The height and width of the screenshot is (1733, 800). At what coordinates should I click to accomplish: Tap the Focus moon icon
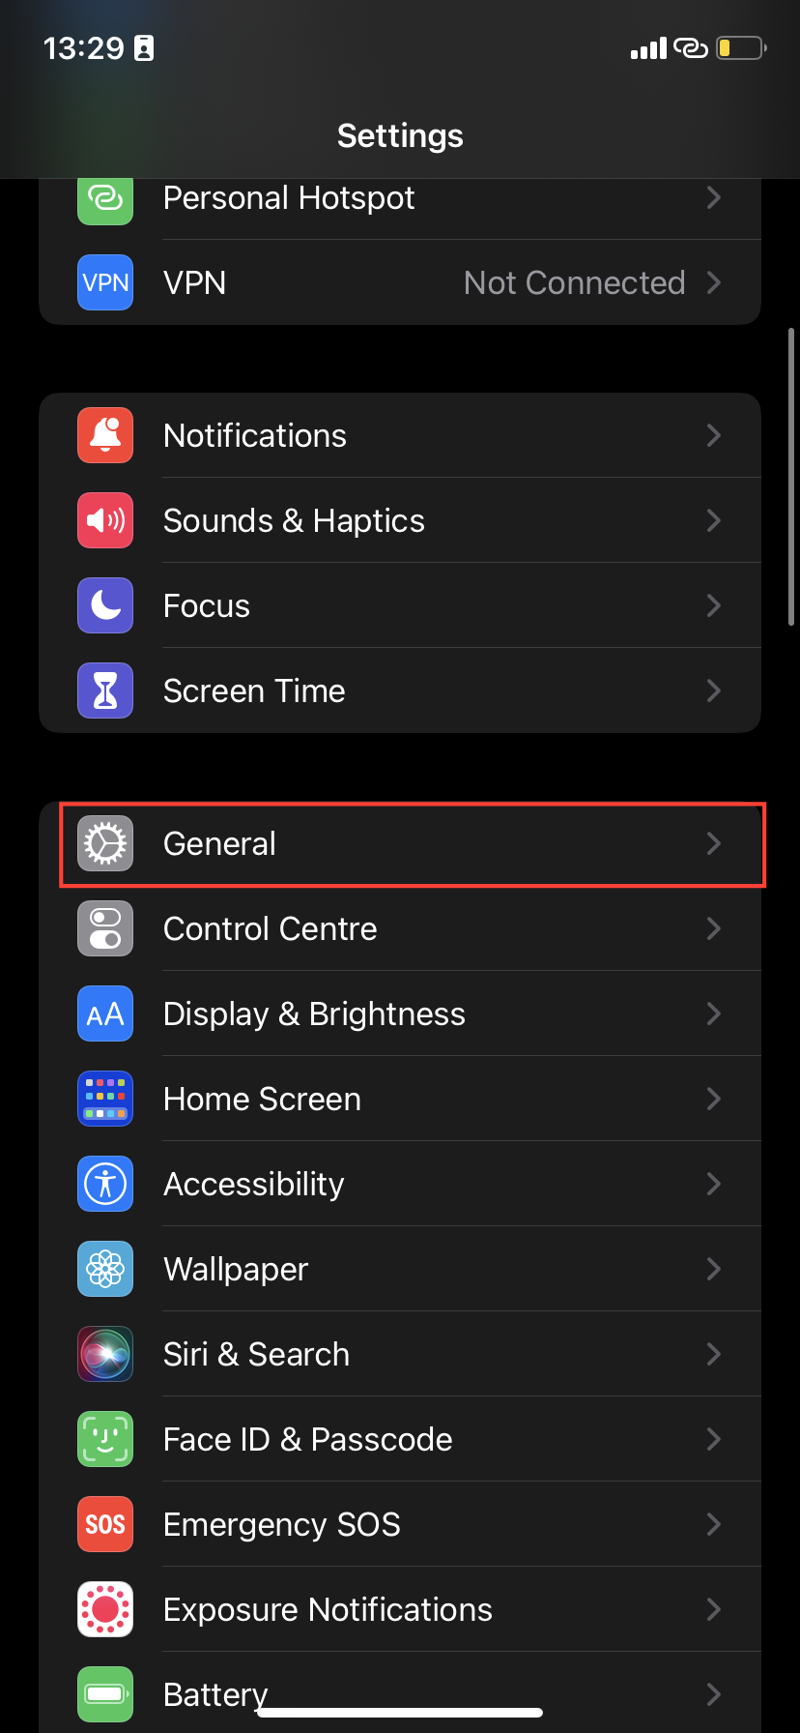coord(105,606)
